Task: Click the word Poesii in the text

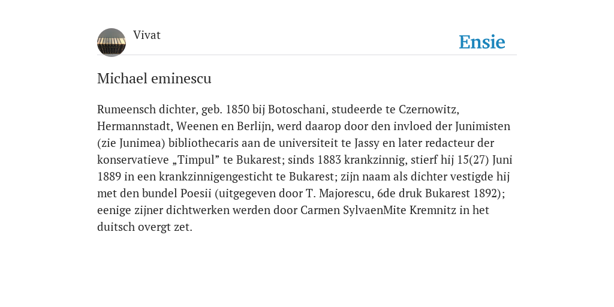Action: pos(196,194)
